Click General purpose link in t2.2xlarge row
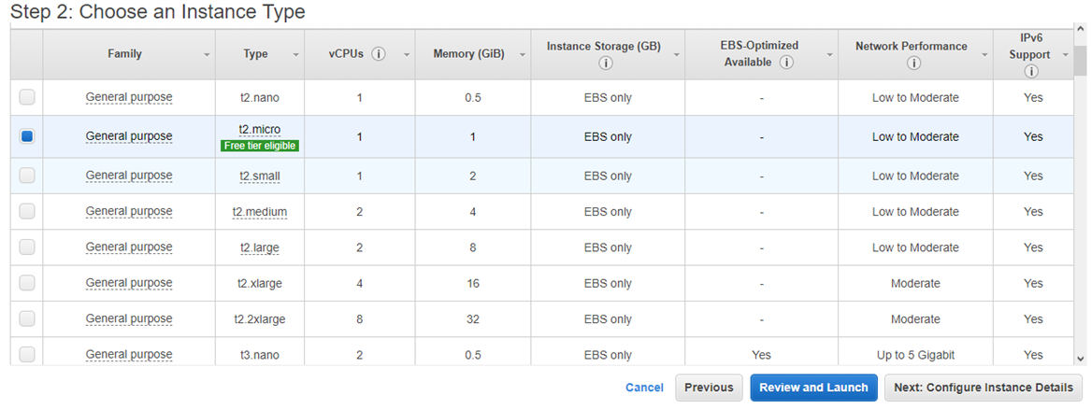This screenshot has width=1091, height=409. click(129, 318)
